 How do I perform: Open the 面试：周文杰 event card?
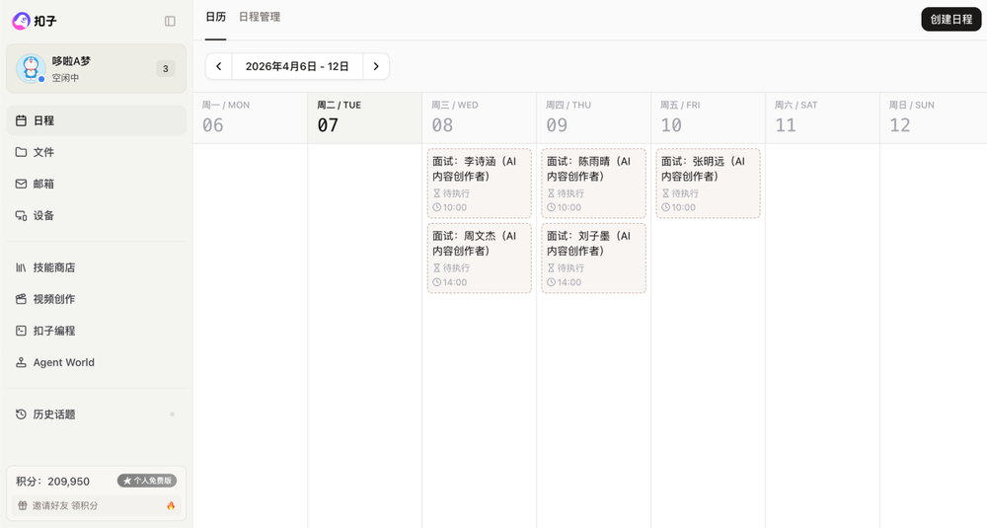click(479, 258)
